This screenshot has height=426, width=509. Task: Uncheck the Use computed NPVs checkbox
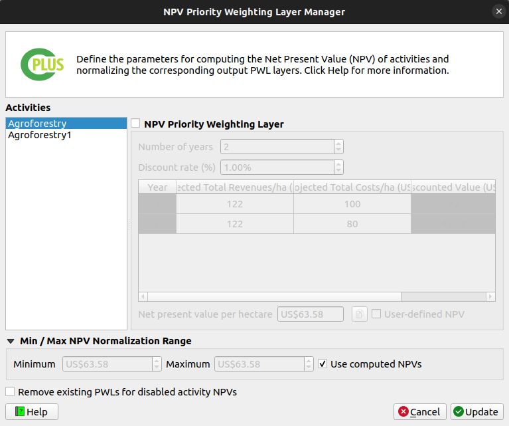323,364
